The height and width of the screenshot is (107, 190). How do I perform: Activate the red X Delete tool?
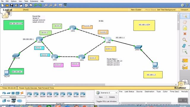pyautogui.click(x=185, y=34)
